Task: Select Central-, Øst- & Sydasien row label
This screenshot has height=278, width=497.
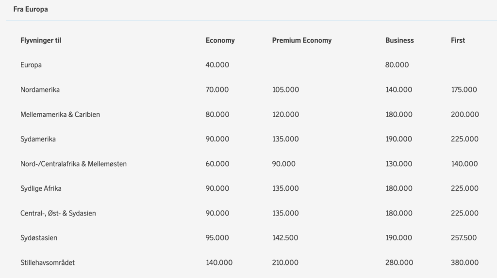Action: [x=58, y=213]
